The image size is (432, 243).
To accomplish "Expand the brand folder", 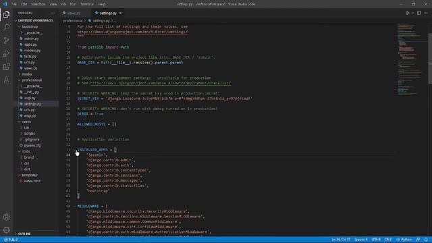I will [x=22, y=157].
